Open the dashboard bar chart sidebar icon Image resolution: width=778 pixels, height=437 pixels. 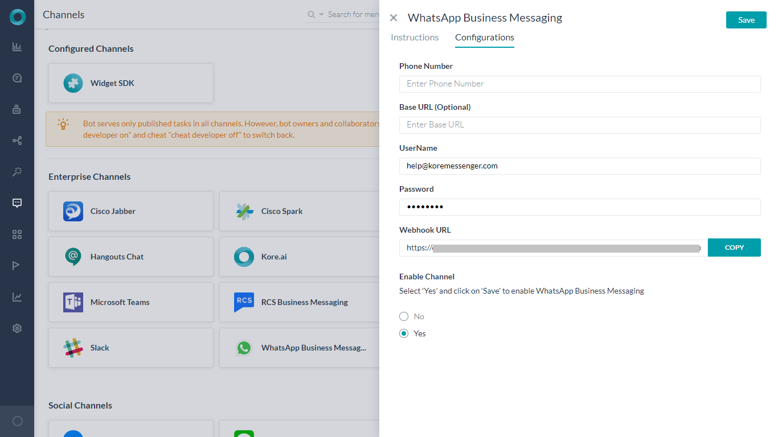coord(17,47)
